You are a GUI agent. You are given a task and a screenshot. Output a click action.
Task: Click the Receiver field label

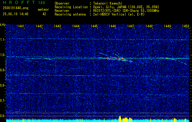[62, 11]
